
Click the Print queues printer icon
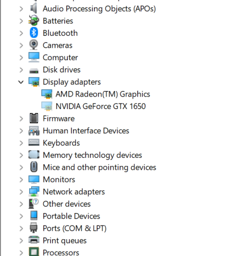(x=34, y=240)
